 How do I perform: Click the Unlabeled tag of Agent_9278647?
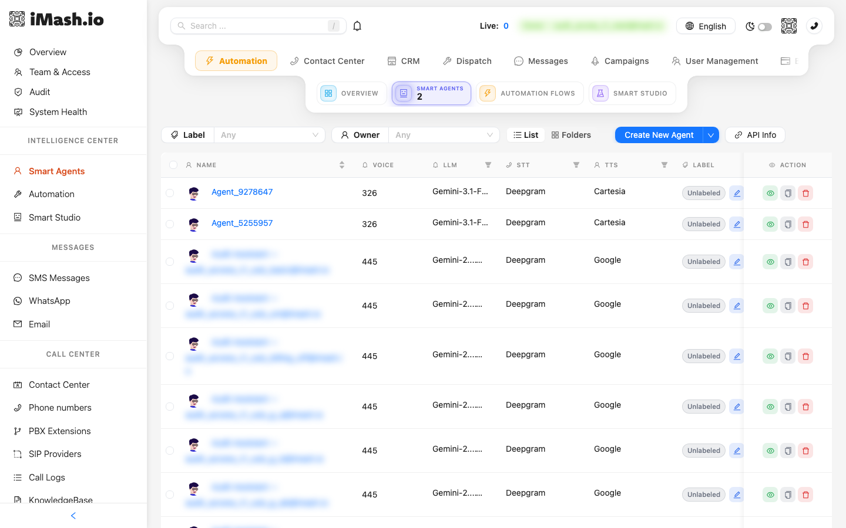(704, 193)
